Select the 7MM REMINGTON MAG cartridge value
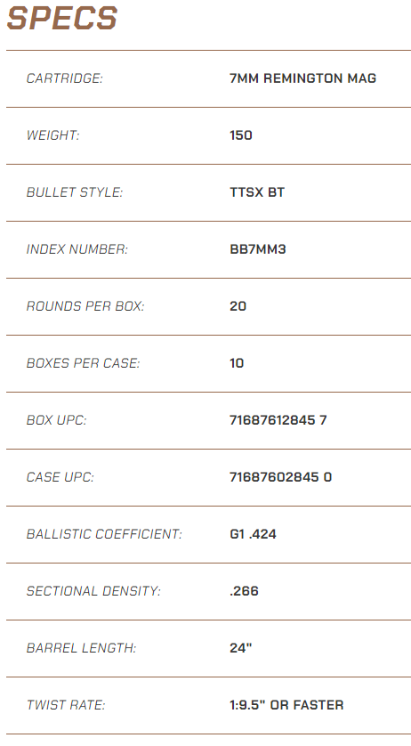 pos(302,78)
